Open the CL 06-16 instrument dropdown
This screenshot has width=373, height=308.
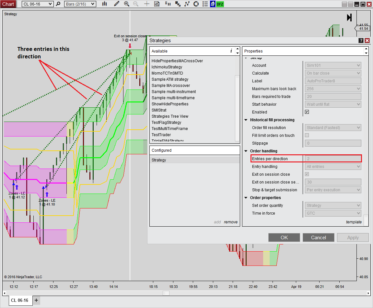coord(37,4)
